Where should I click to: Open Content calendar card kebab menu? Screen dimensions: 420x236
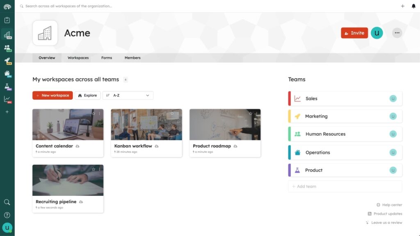[99, 113]
